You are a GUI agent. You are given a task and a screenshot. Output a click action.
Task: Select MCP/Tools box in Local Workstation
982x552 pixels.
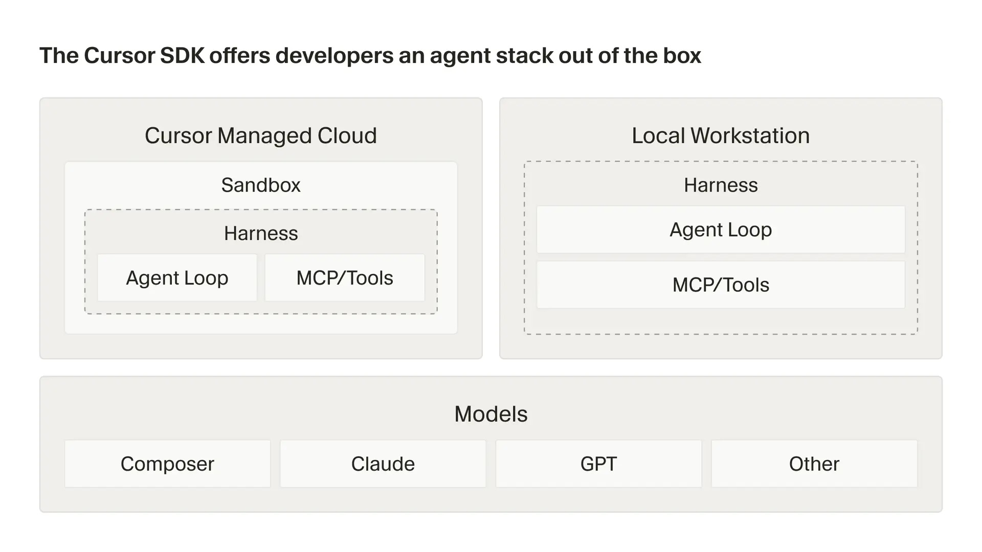click(721, 285)
